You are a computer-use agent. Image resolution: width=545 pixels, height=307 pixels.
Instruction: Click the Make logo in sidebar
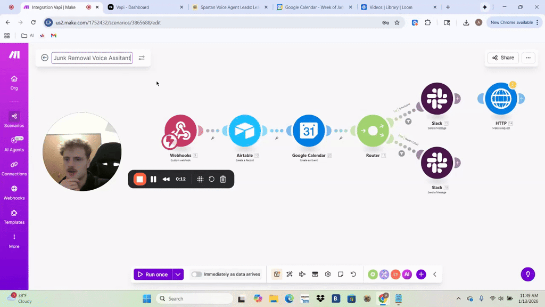[14, 55]
